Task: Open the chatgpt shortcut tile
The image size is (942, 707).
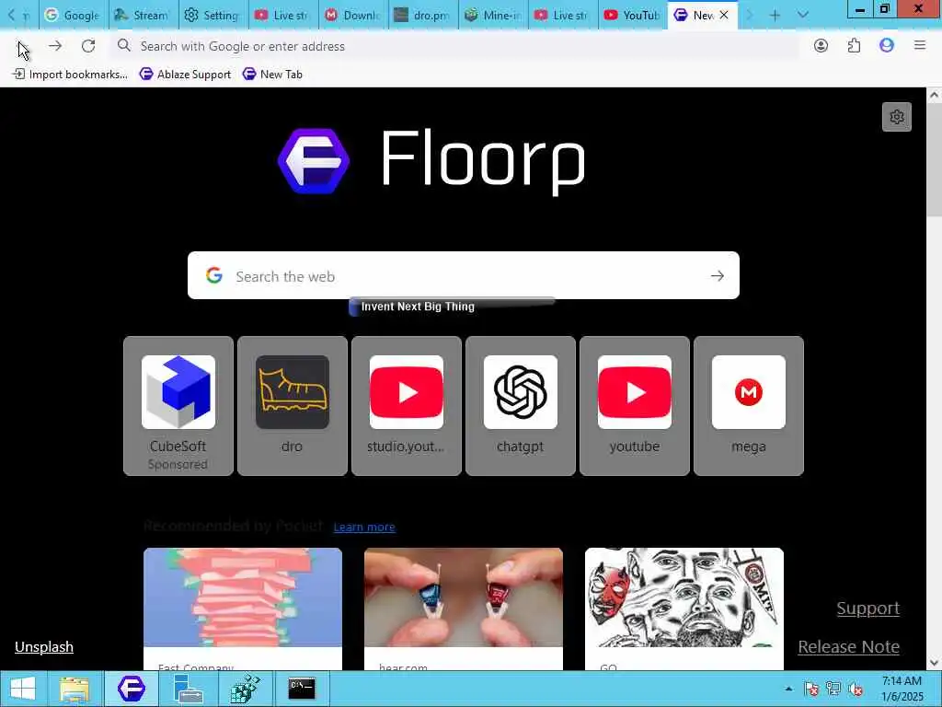Action: [521, 406]
